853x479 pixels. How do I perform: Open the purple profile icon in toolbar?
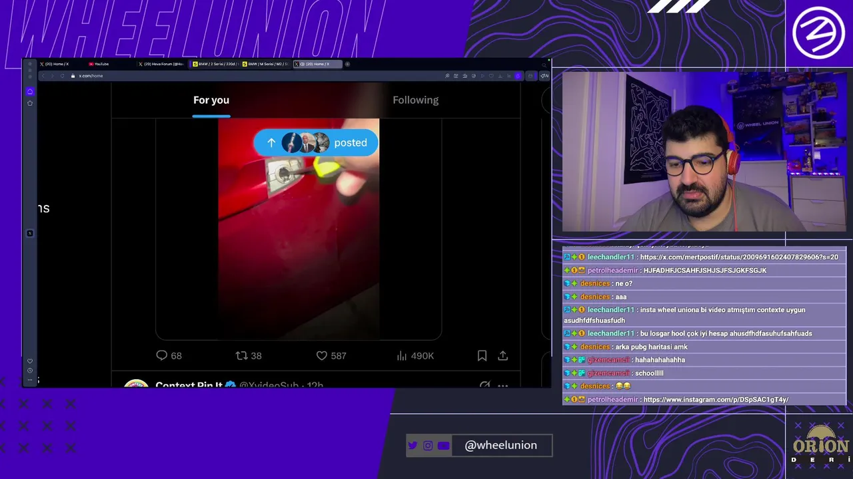[x=518, y=76]
